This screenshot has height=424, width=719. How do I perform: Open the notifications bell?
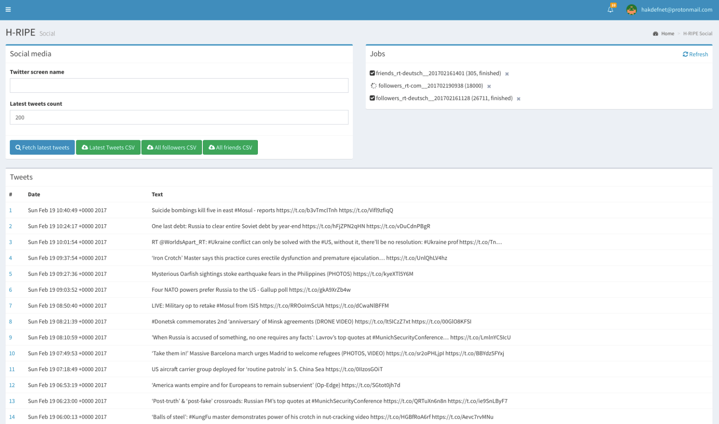click(x=610, y=9)
